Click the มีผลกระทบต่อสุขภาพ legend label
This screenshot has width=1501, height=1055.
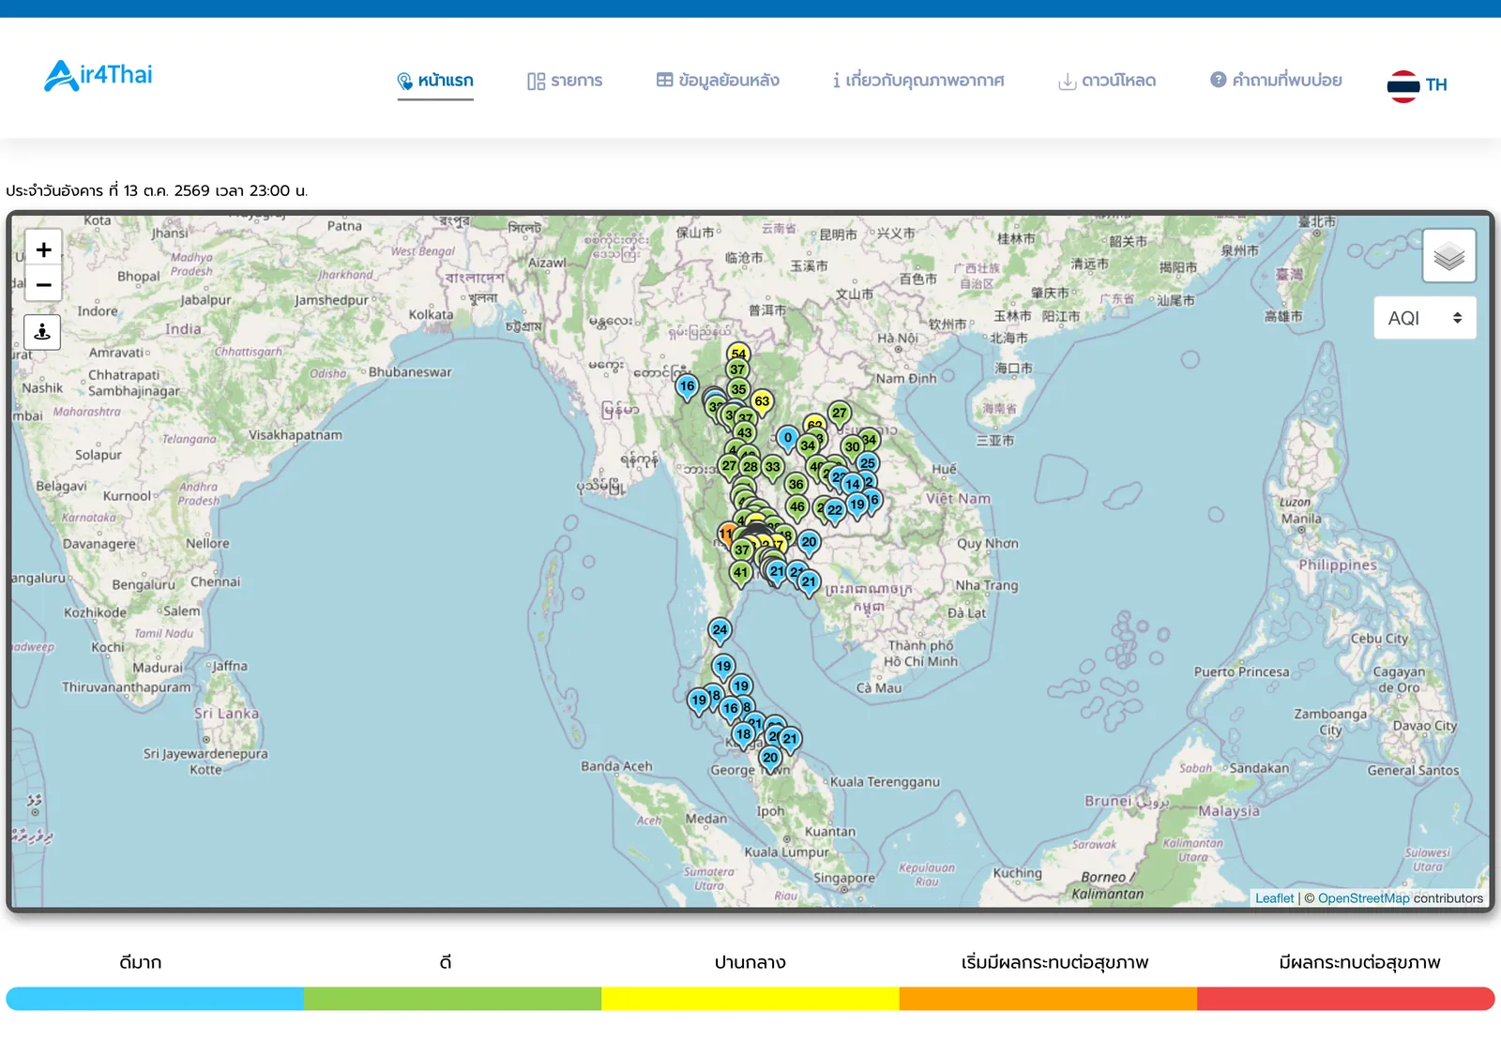pos(1359,962)
